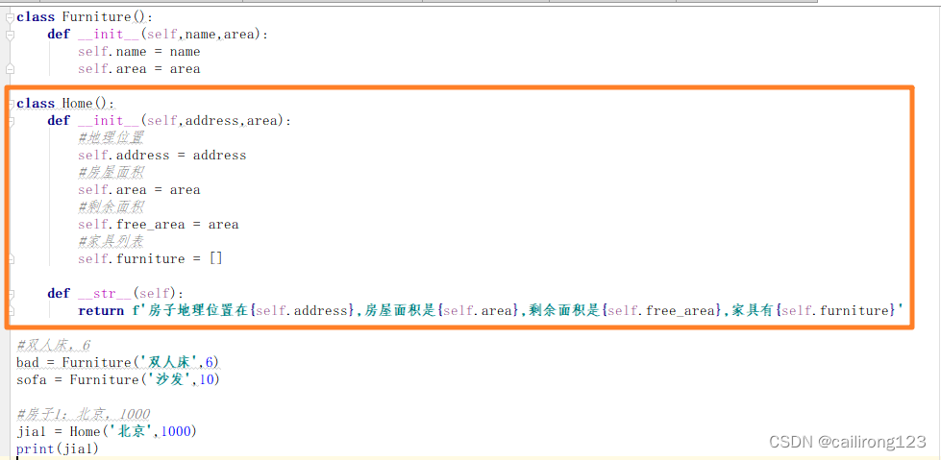Click the 'jia1 = Home(' assignment line
The image size is (941, 460).
tap(107, 431)
